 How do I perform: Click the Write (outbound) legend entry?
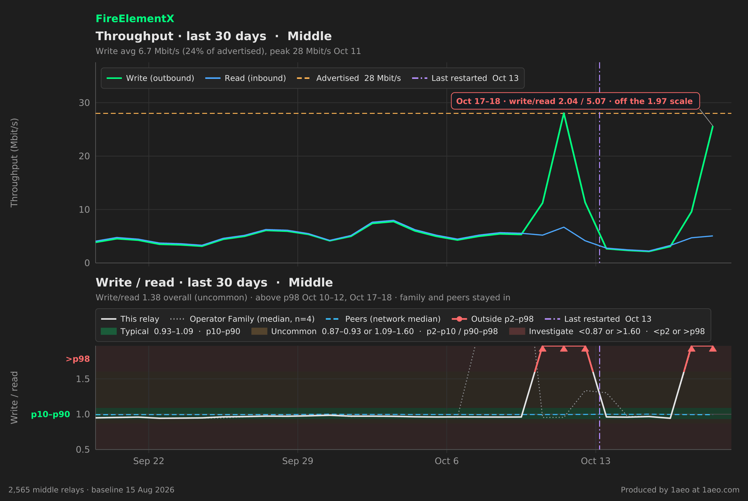150,78
